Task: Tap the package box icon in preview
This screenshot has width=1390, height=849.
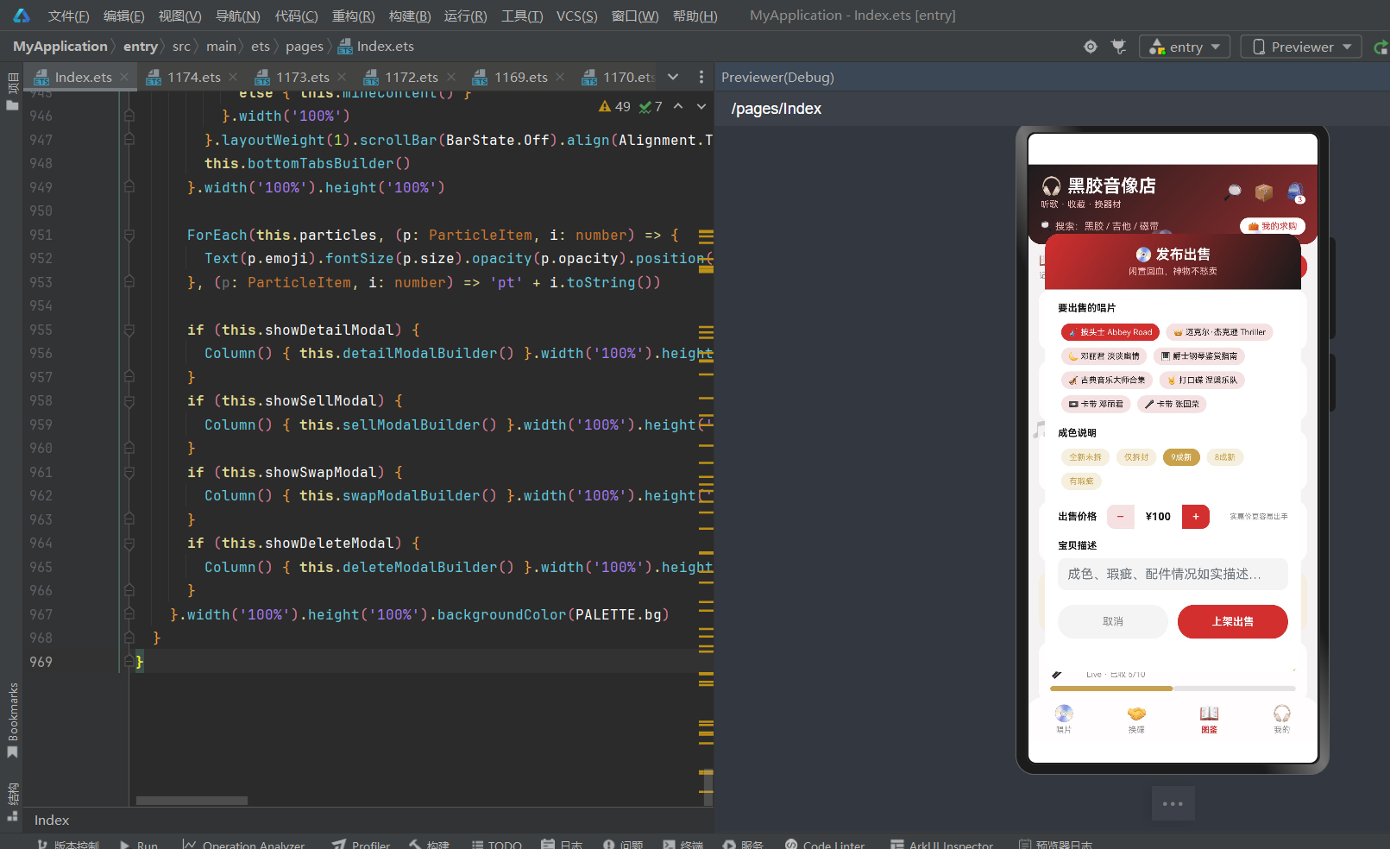Action: point(1264,192)
